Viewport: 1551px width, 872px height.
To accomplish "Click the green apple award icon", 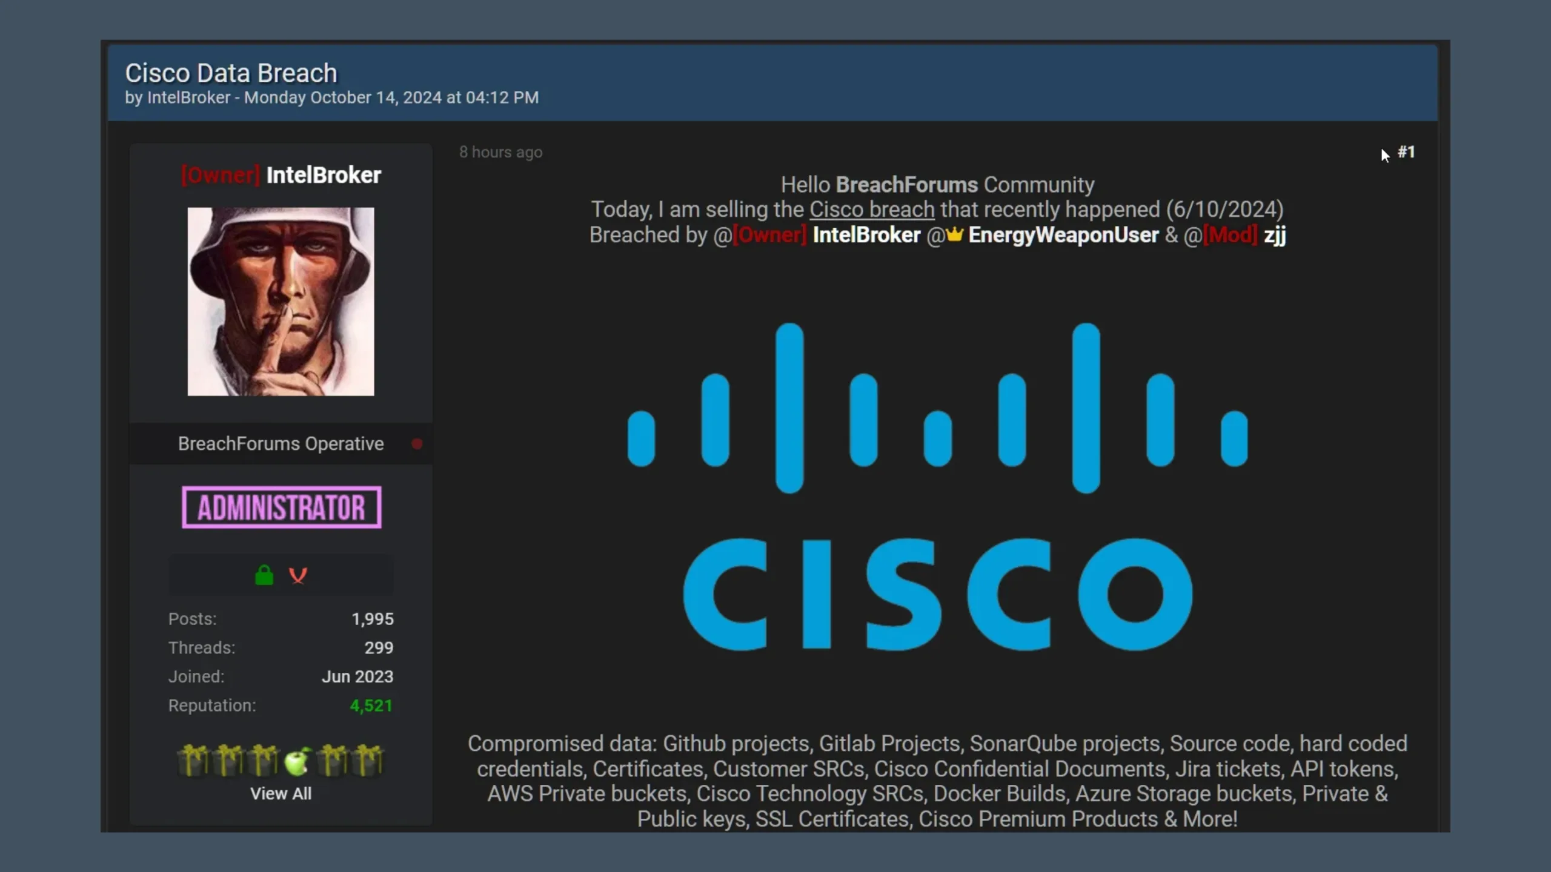I will [297, 761].
